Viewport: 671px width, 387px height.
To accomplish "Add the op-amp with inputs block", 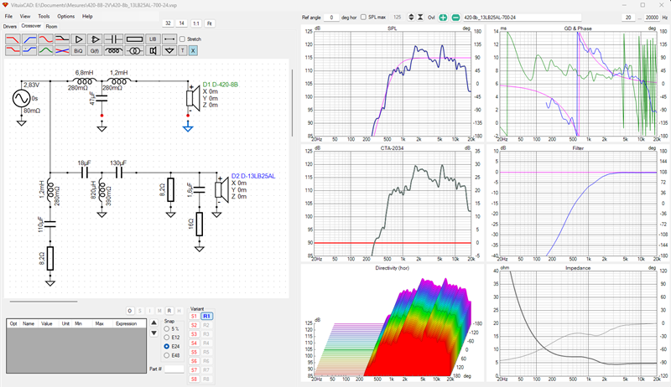I will pos(95,39).
